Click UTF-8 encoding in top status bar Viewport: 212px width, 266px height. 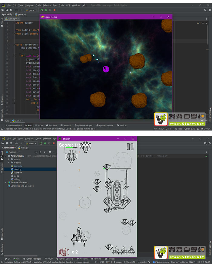click(168, 129)
